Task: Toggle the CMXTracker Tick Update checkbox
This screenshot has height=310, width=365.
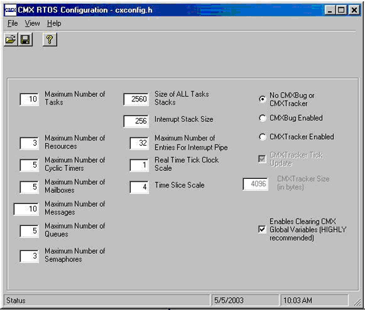Action: click(262, 159)
